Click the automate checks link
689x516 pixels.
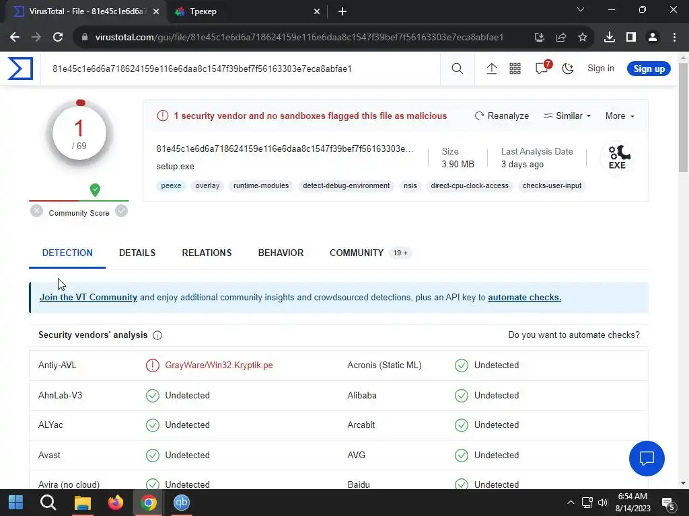coord(524,298)
